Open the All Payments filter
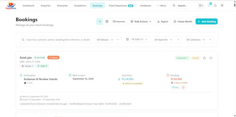 point(167,40)
